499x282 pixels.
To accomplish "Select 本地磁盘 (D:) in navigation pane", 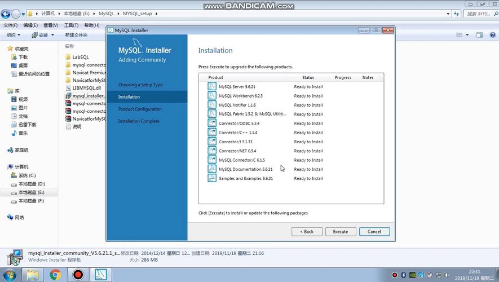I will click(28, 184).
